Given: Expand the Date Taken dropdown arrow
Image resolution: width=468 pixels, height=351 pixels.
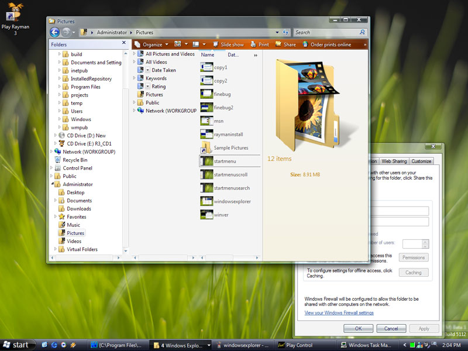Looking at the screenshot, I should click(x=147, y=70).
